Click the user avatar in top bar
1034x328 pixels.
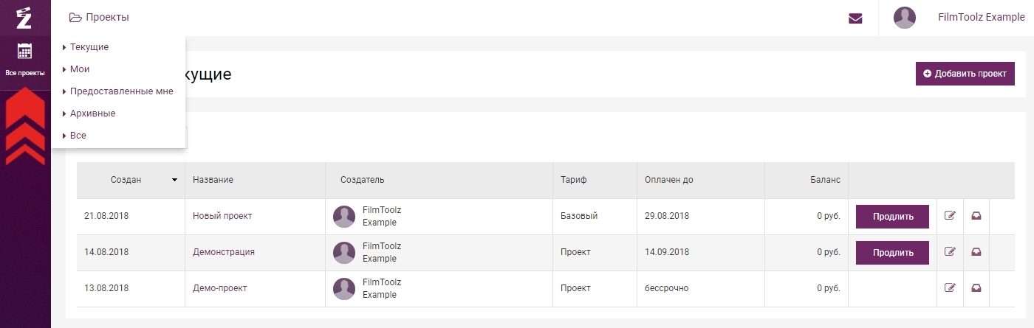click(x=905, y=18)
